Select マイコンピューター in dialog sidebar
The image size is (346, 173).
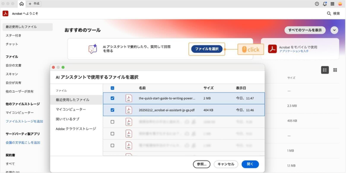click(x=71, y=109)
